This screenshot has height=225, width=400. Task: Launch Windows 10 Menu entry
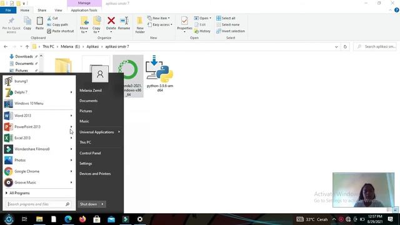[x=39, y=103]
